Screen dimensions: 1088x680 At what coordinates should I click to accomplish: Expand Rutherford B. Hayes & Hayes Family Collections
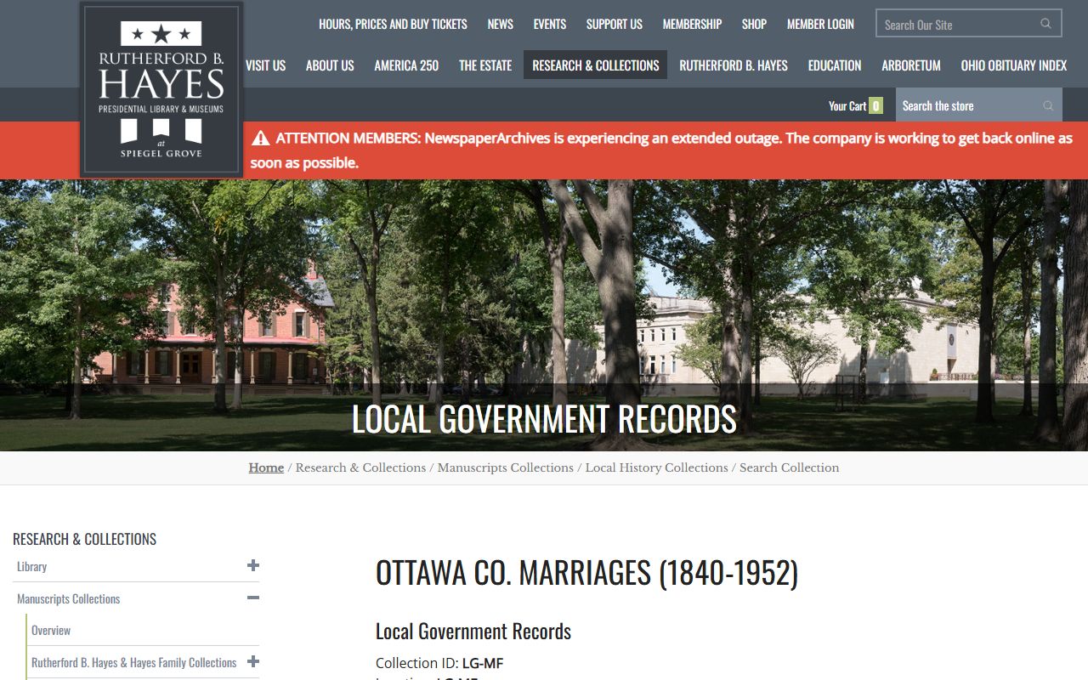pos(252,661)
